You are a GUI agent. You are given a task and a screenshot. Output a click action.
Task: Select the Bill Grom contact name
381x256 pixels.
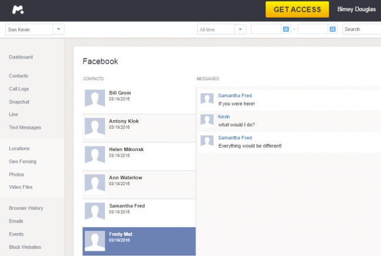point(120,93)
